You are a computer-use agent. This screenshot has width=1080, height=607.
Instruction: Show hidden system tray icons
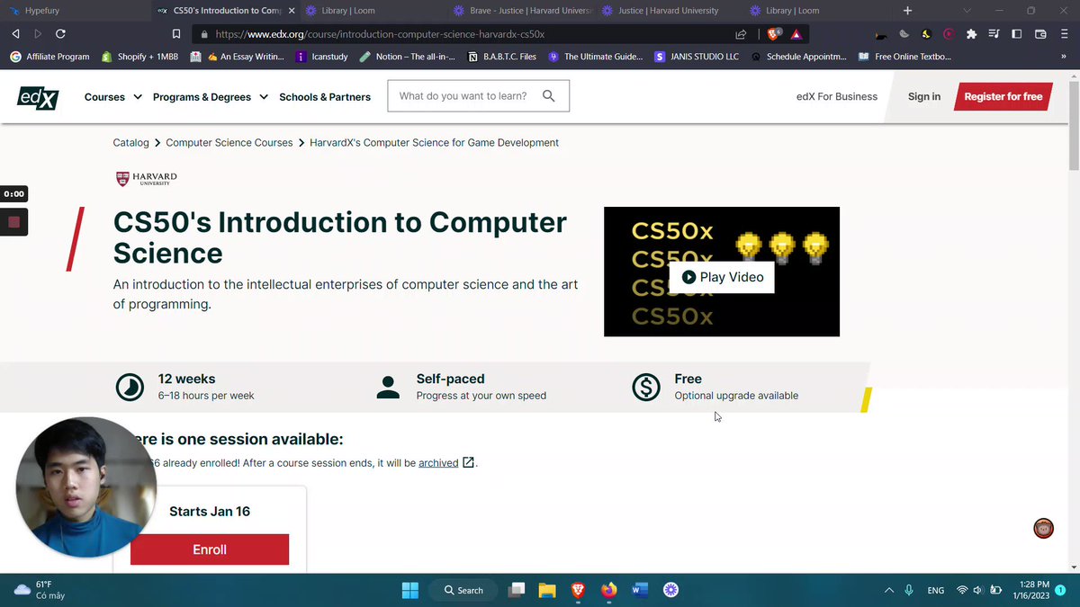click(x=888, y=590)
